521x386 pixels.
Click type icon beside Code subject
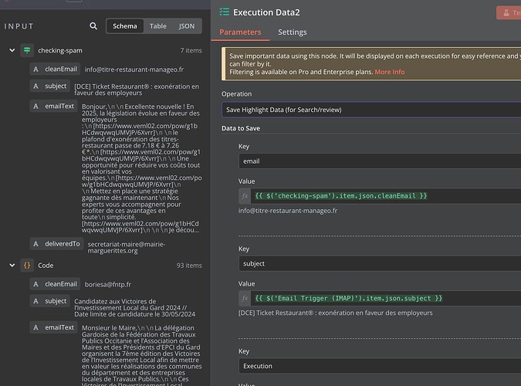[36, 301]
